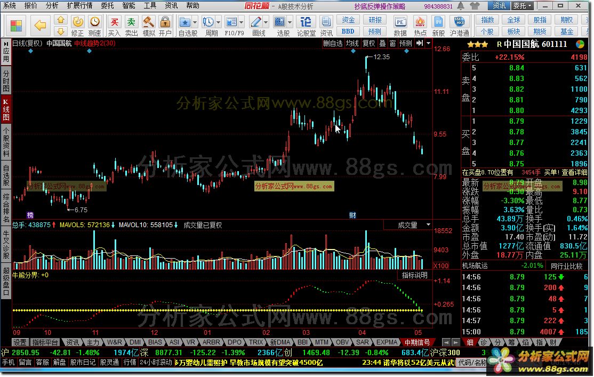Click the 研报 toolbar button
This screenshot has width=594, height=377.
tap(375, 20)
